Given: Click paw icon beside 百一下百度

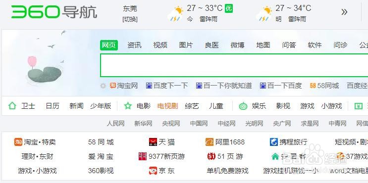Looking at the screenshot, I should coord(263,86).
